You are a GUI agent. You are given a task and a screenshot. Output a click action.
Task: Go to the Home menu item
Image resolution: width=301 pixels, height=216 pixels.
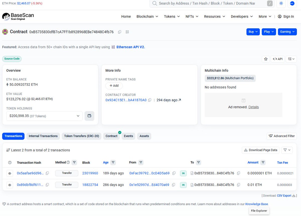(126, 17)
